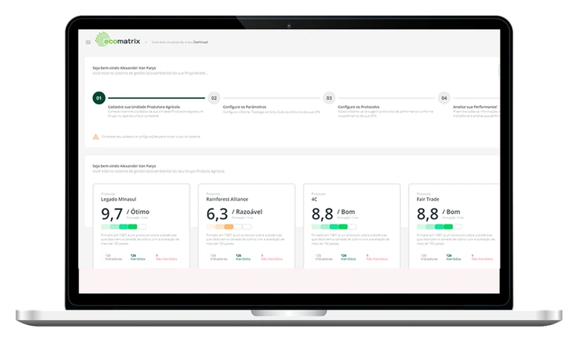Click the 6,3 score value
Viewport: 581px width, 341px height.
click(x=217, y=214)
